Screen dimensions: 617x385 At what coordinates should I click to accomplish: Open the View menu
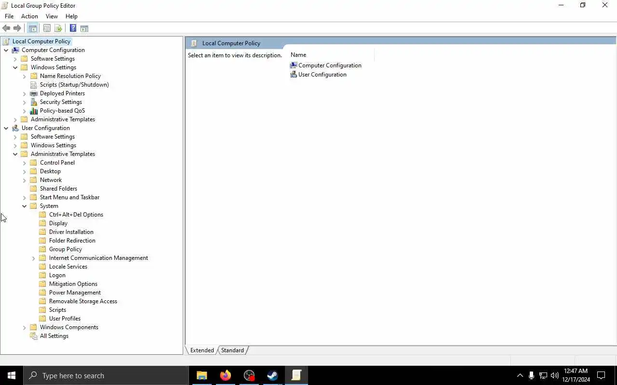(x=52, y=16)
